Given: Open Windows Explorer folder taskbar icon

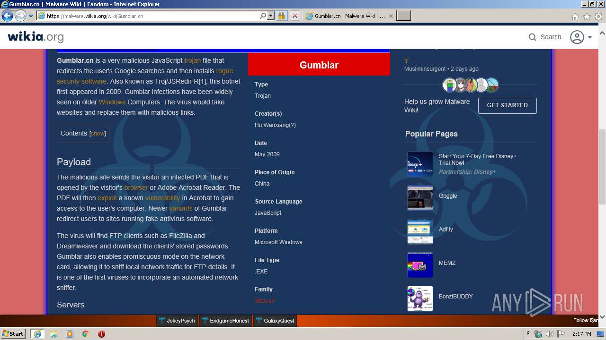Looking at the screenshot, I should 53,334.
